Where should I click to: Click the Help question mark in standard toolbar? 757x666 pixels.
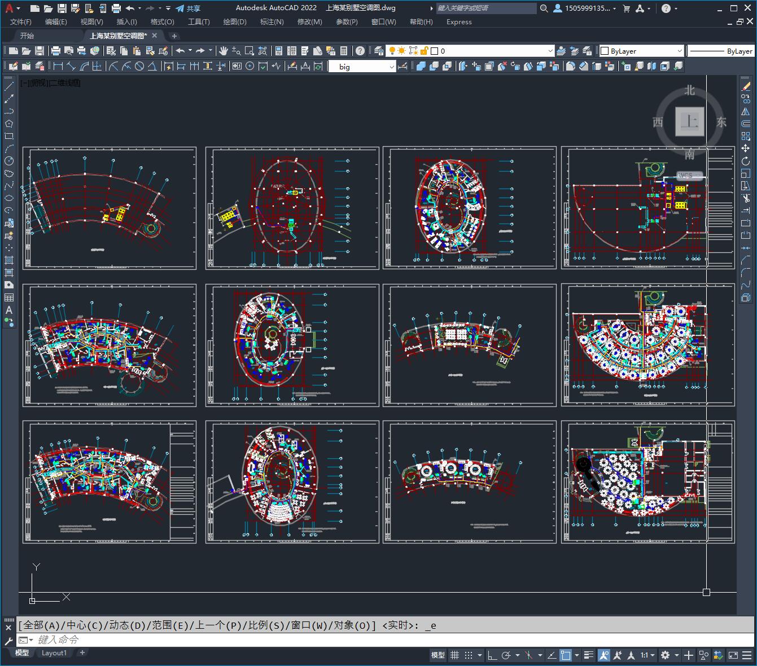(x=360, y=51)
